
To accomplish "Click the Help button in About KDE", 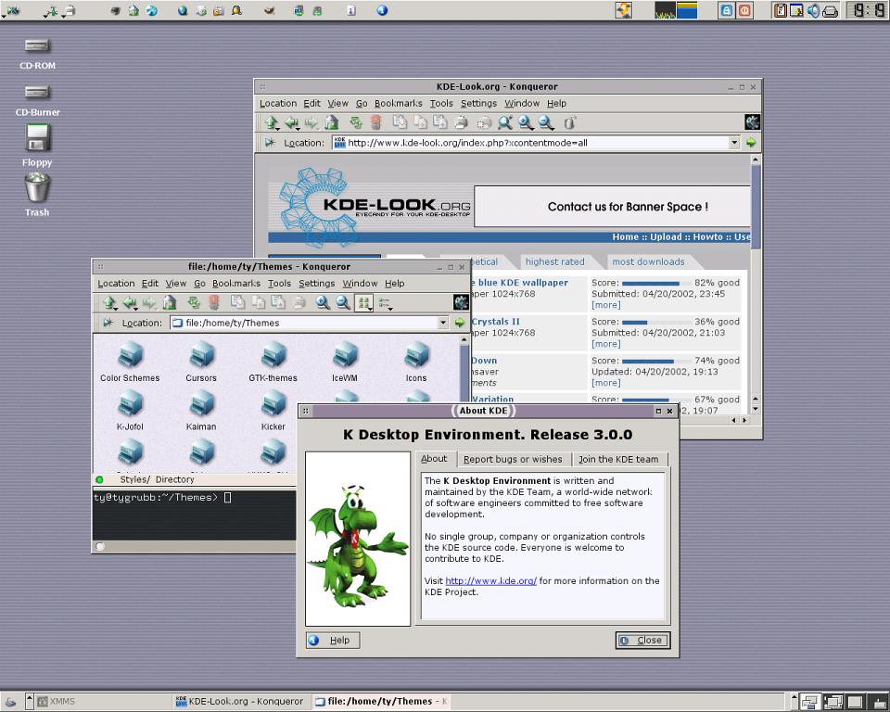I will [333, 641].
